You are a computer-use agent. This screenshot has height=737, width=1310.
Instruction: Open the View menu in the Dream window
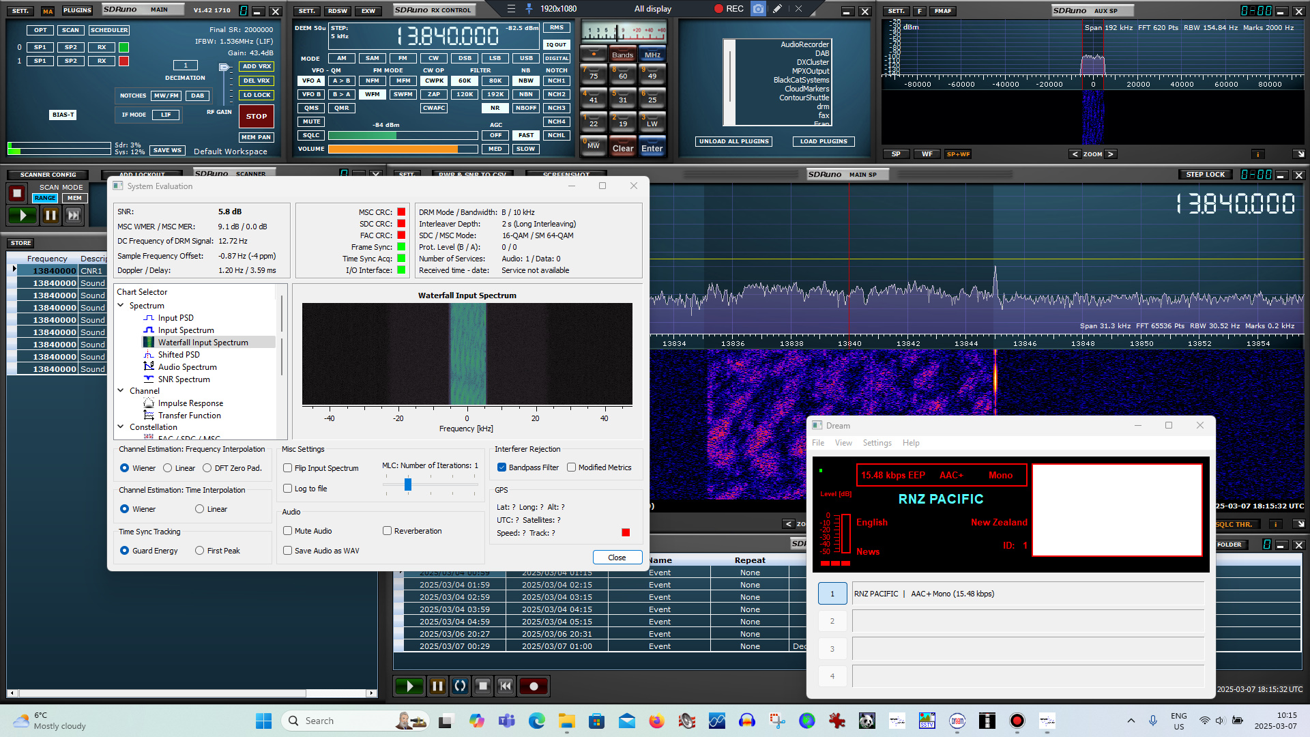843,443
